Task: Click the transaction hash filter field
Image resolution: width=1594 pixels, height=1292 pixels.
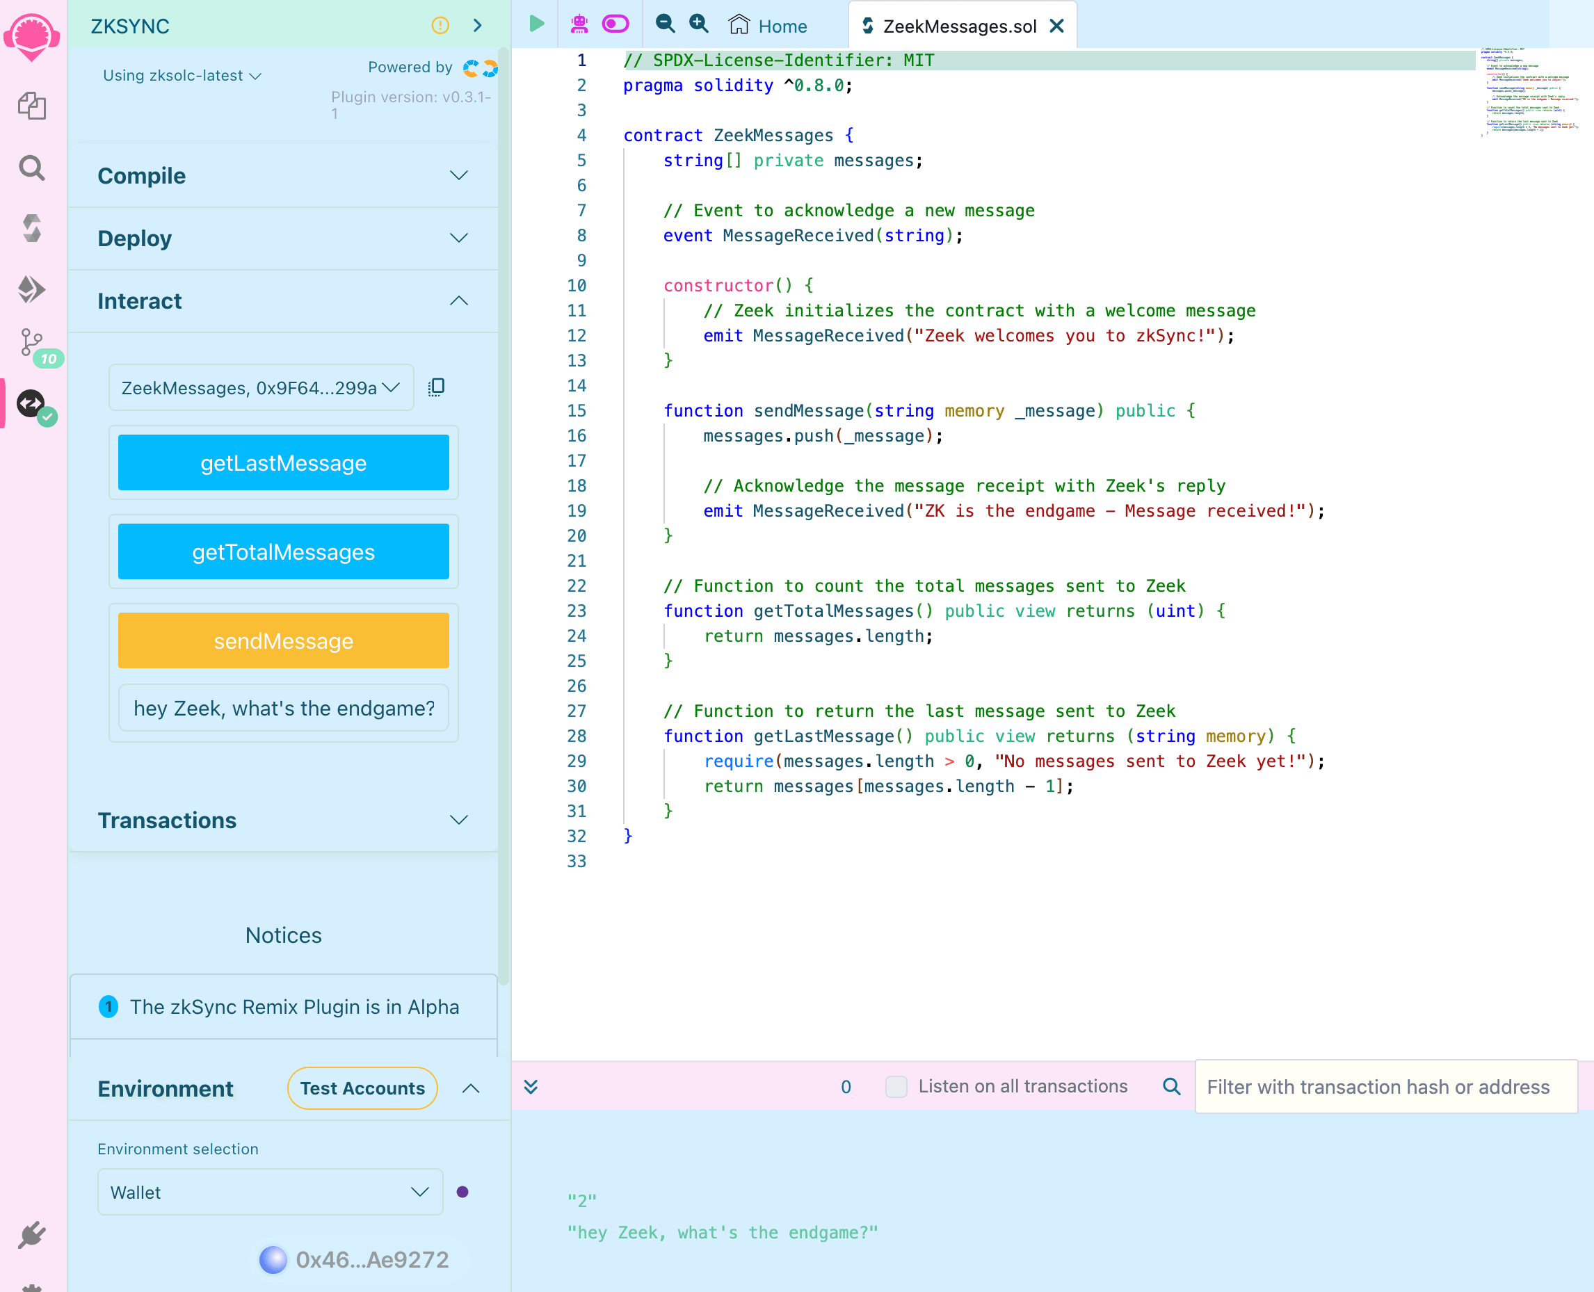Action: click(1385, 1087)
